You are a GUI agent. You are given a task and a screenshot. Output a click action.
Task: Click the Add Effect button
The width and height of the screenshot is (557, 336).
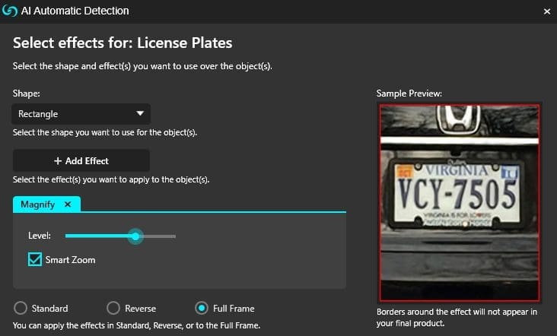point(81,160)
